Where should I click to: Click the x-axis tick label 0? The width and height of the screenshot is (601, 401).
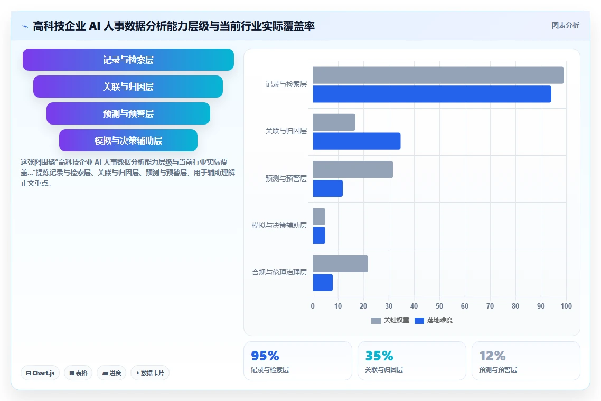tap(313, 307)
